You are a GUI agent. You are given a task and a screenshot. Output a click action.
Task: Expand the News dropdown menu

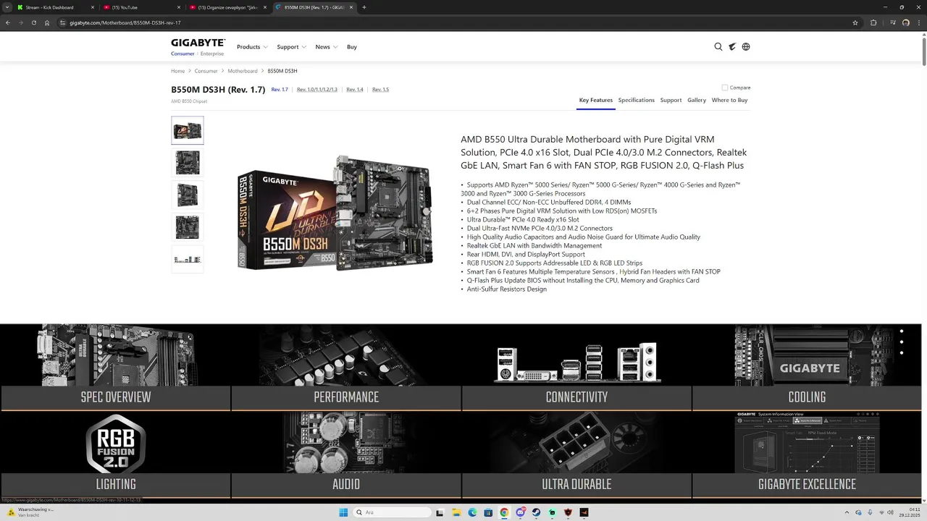[326, 46]
